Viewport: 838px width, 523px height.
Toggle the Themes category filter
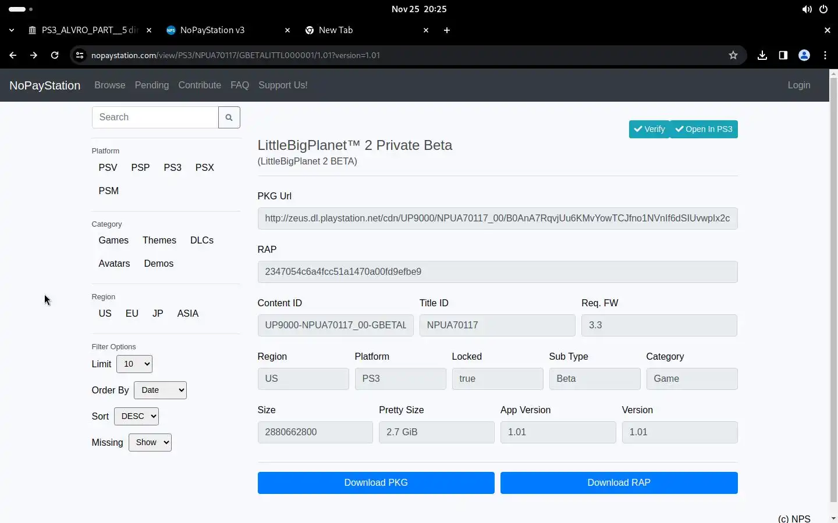click(159, 240)
